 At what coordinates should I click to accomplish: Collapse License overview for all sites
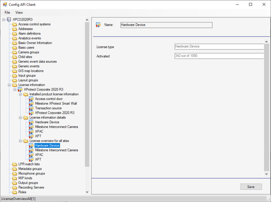[x=20, y=141]
